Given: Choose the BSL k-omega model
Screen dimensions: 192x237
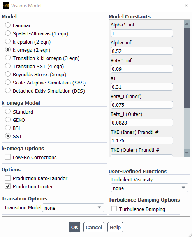Looking at the screenshot, I should [8, 128].
